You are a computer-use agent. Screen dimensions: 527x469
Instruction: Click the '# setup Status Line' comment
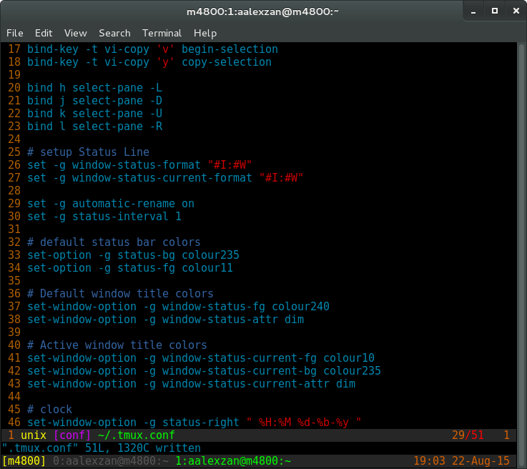(88, 152)
